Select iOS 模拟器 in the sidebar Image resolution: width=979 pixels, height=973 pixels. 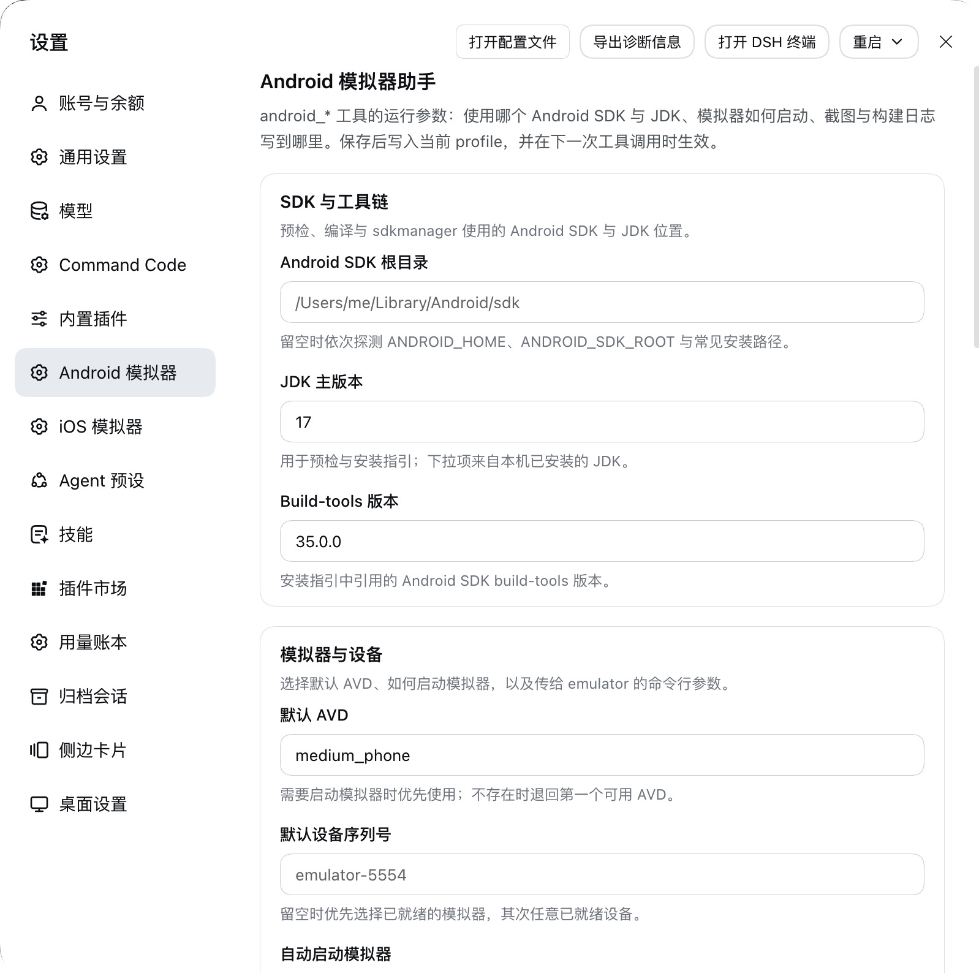pos(115,427)
